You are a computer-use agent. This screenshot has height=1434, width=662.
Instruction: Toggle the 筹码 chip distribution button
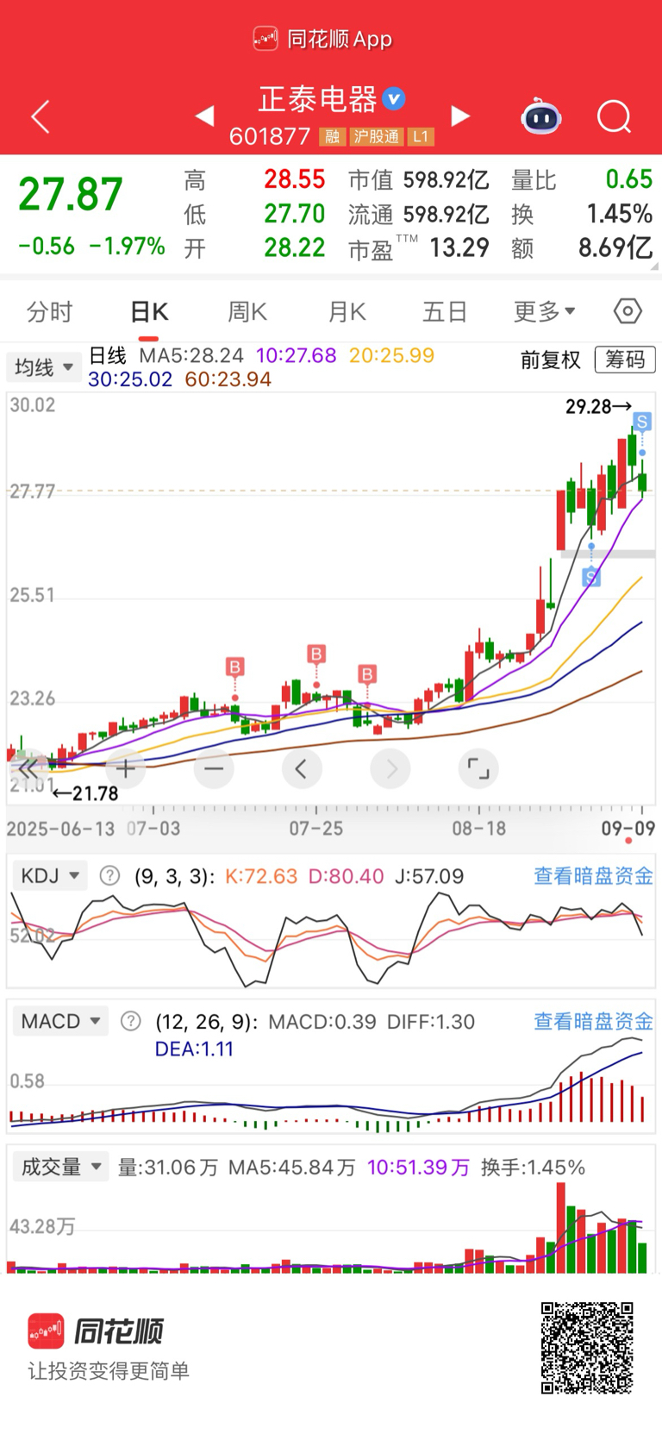click(625, 360)
